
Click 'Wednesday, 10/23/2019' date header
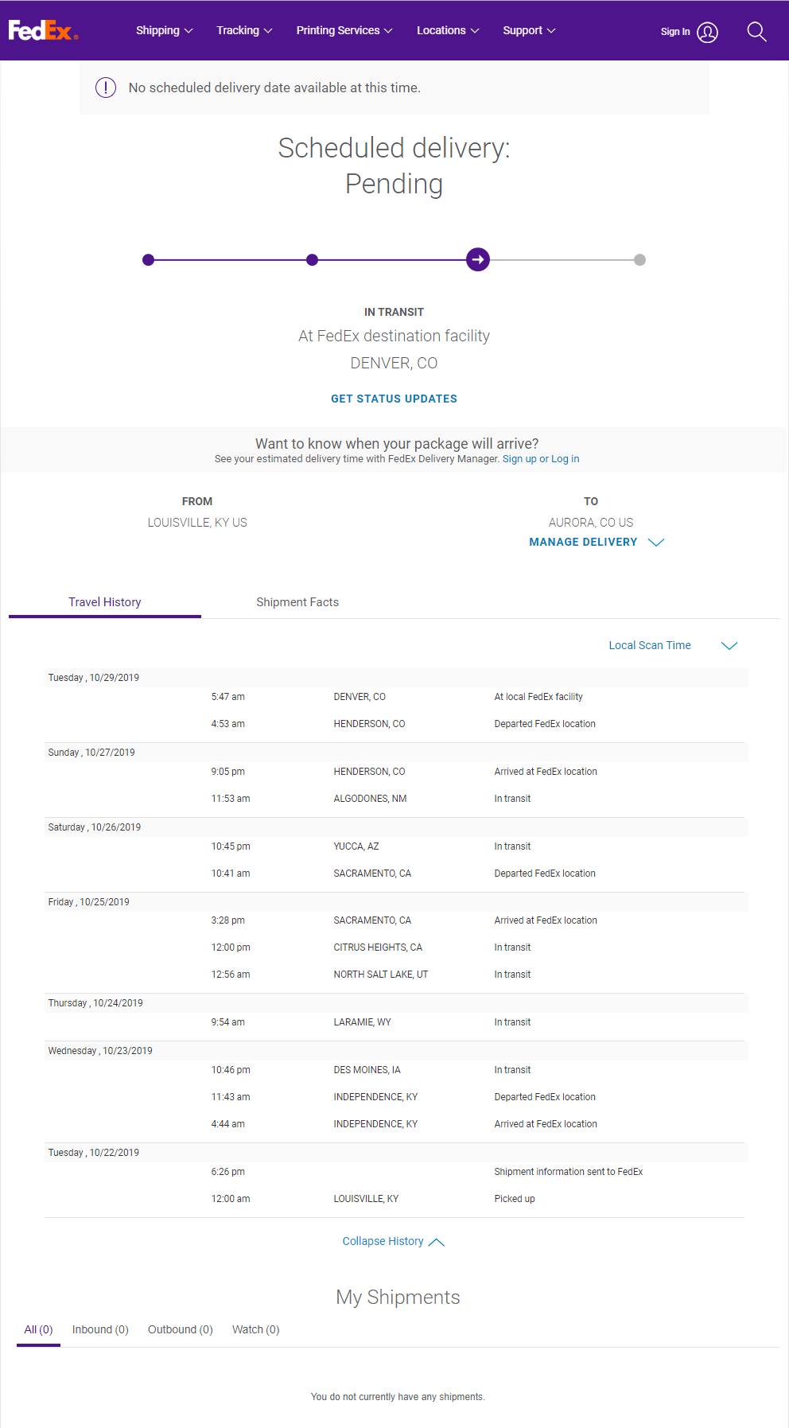coord(100,1051)
